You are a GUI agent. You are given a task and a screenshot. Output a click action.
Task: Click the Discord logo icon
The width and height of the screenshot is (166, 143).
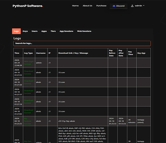114,6
